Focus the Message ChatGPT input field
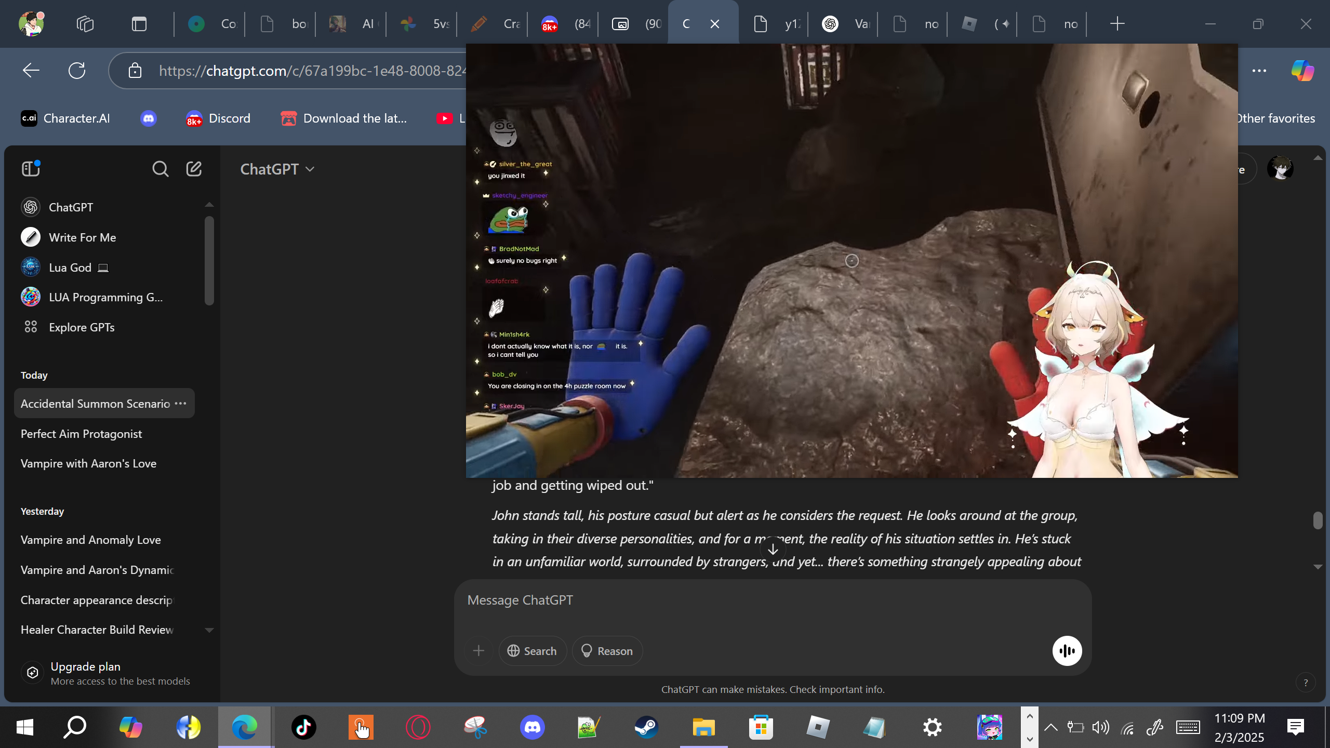 point(772,600)
